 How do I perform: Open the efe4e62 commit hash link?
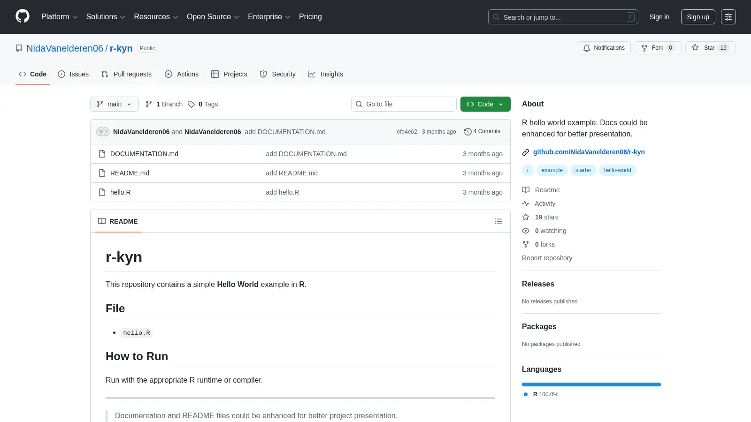[407, 132]
